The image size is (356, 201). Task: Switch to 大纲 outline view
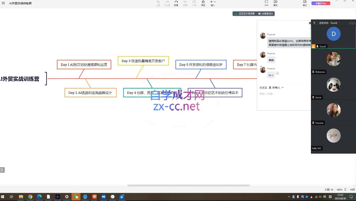coord(352,190)
